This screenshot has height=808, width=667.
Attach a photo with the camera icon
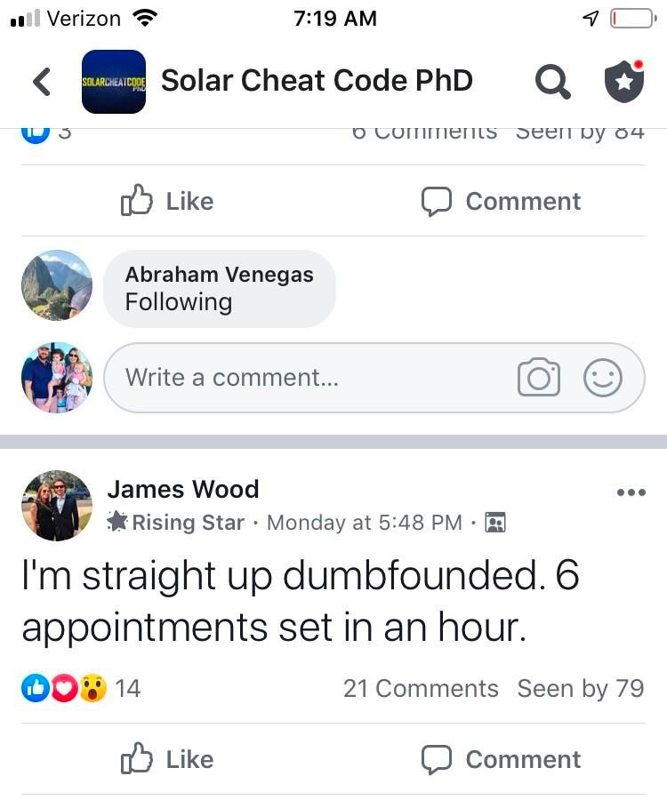click(x=539, y=377)
